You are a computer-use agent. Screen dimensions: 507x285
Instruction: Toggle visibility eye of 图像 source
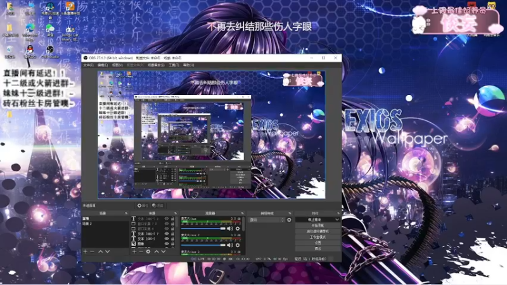[167, 244]
